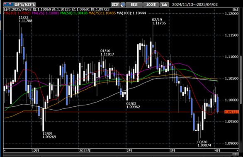The width and height of the screenshot is (243, 157).
Task: Click the MA(25):1.10081 legend label
Action: click(46, 13)
